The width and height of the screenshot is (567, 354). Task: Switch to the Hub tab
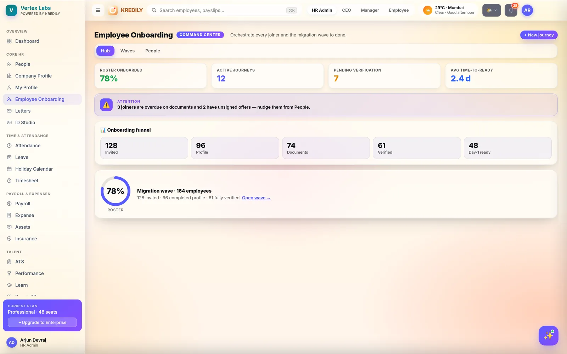(x=105, y=51)
